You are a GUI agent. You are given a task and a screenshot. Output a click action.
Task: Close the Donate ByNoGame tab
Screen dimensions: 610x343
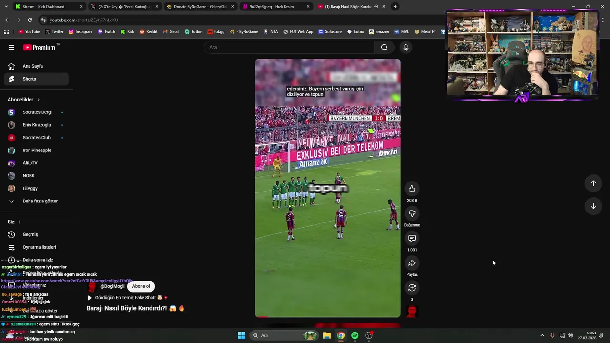tap(232, 7)
